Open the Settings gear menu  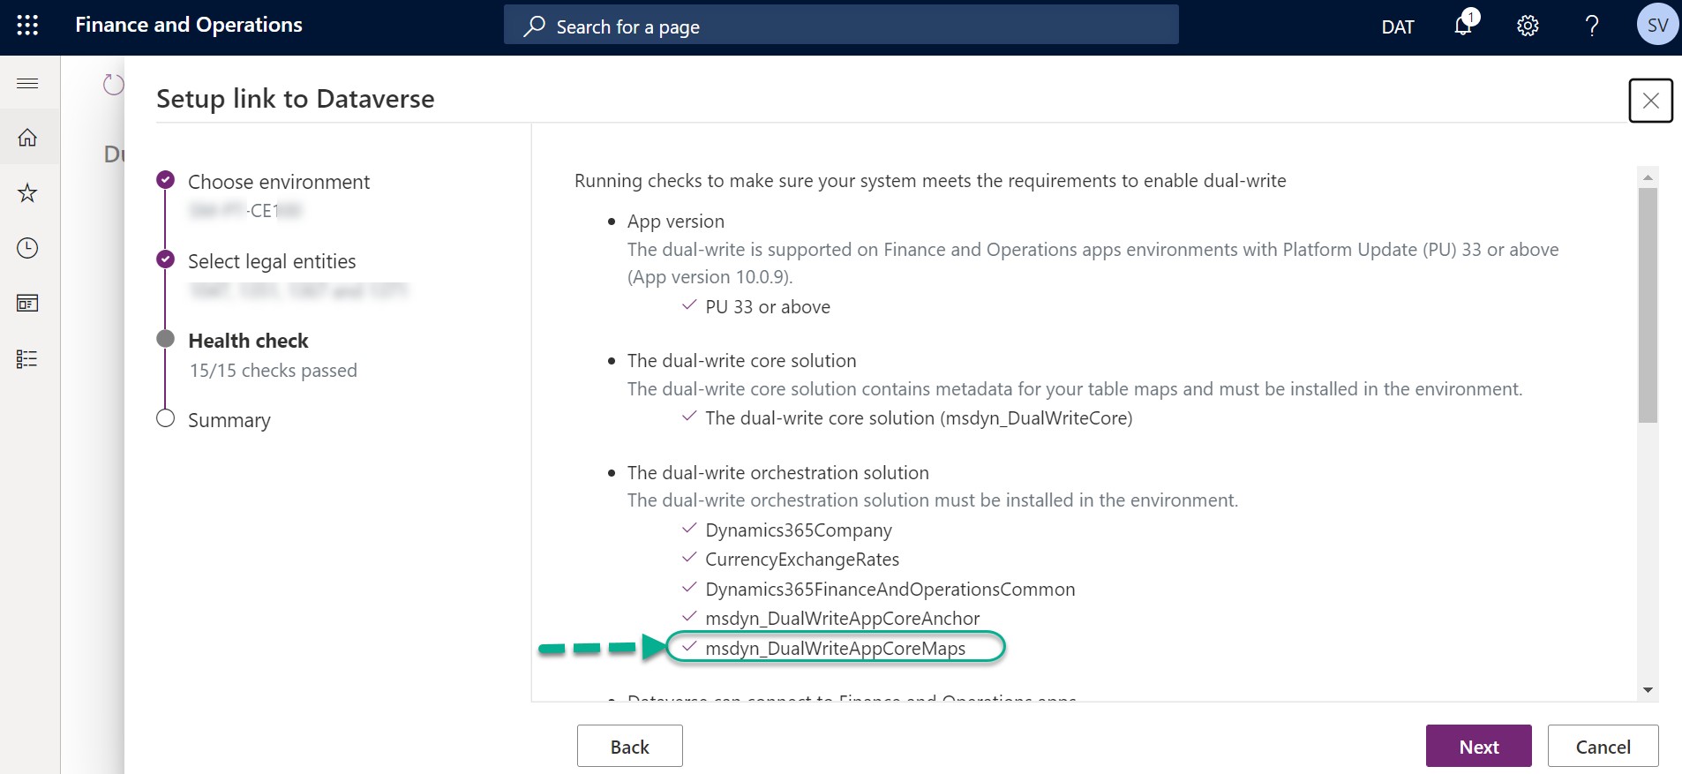pyautogui.click(x=1528, y=26)
